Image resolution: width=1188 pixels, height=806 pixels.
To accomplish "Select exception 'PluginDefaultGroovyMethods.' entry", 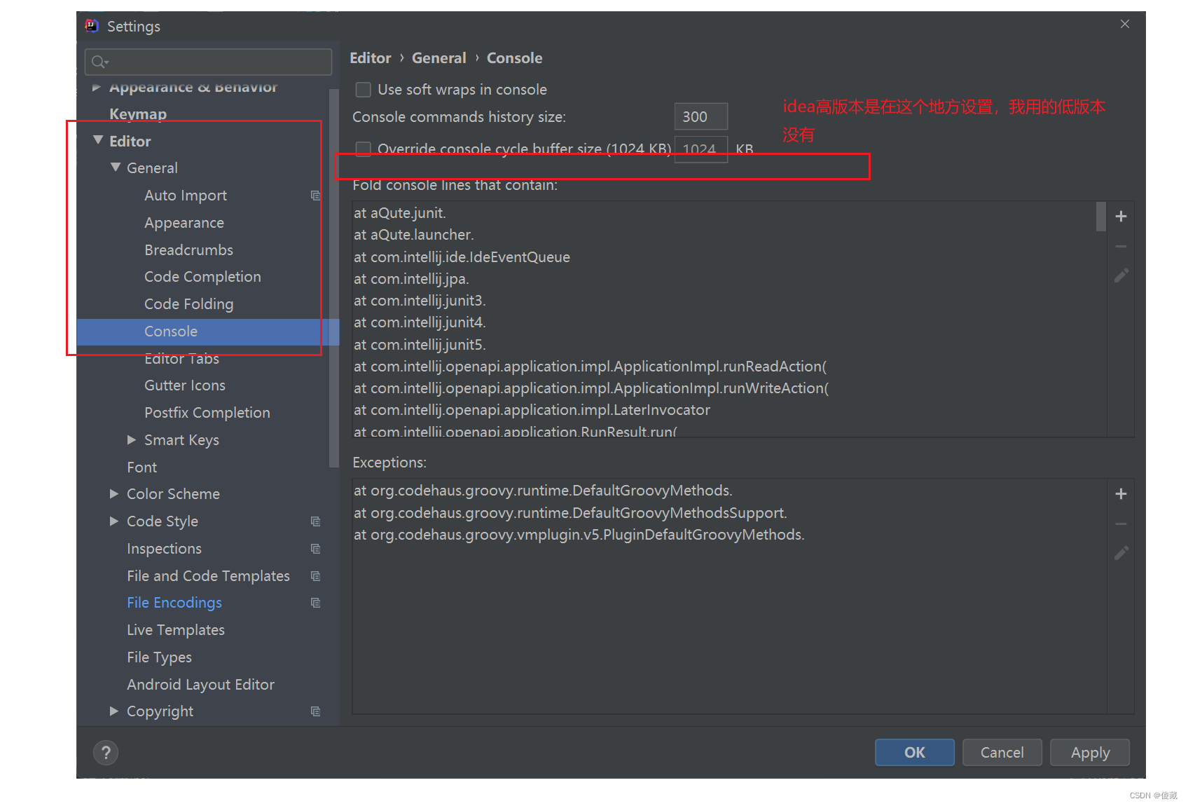I will (579, 535).
